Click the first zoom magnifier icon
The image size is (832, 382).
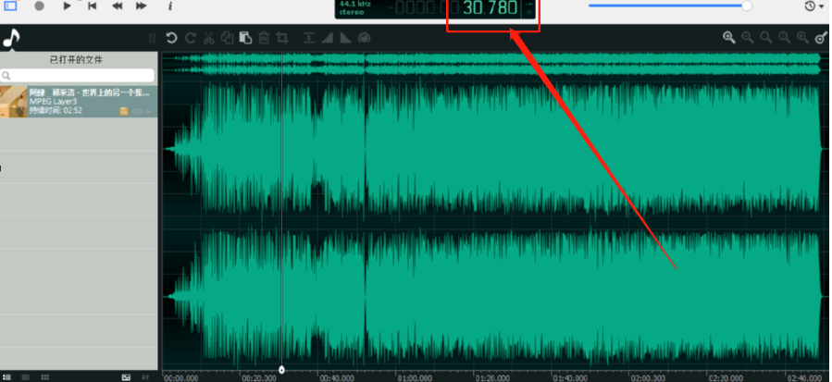point(729,37)
